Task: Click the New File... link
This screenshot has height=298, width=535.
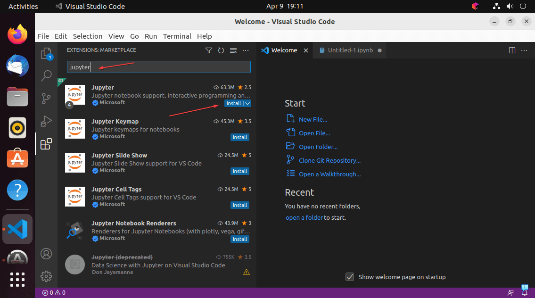Action: (313, 119)
